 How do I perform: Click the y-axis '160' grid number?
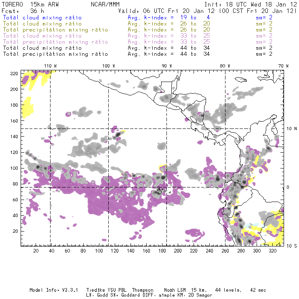(14, 121)
